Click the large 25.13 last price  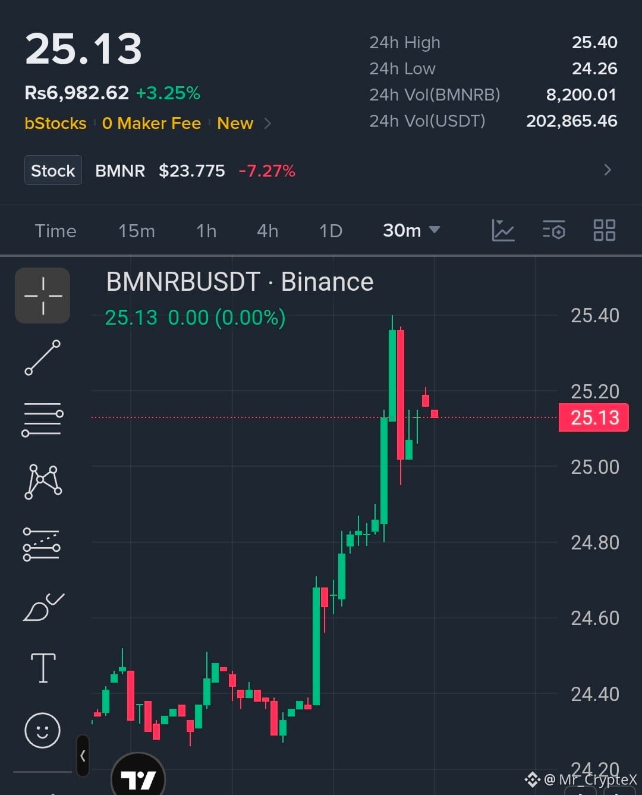(x=84, y=48)
